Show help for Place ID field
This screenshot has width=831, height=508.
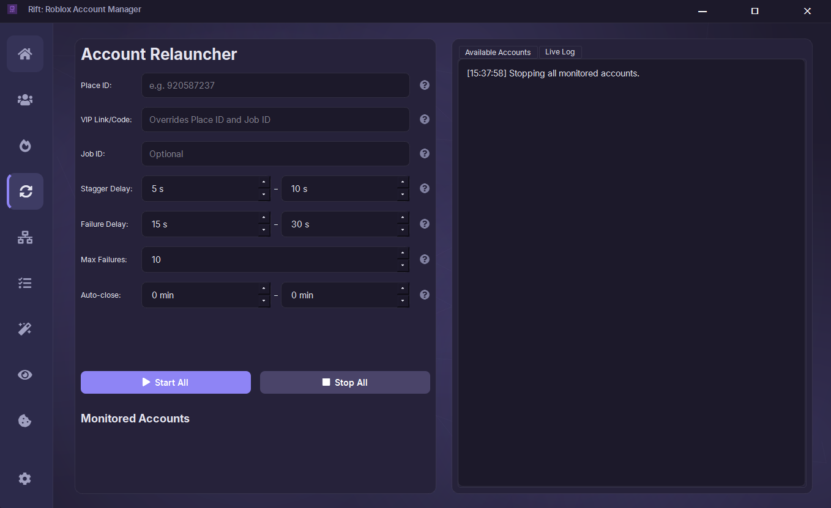point(425,85)
